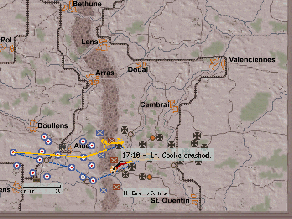The image size is (292, 219).
Task: Click the Arras city label
Action: point(105,73)
